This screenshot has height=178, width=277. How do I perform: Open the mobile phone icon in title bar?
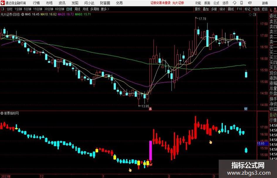point(242,3)
